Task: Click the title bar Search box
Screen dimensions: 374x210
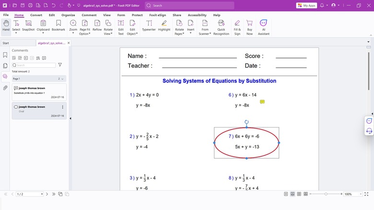Action: pos(189,5)
